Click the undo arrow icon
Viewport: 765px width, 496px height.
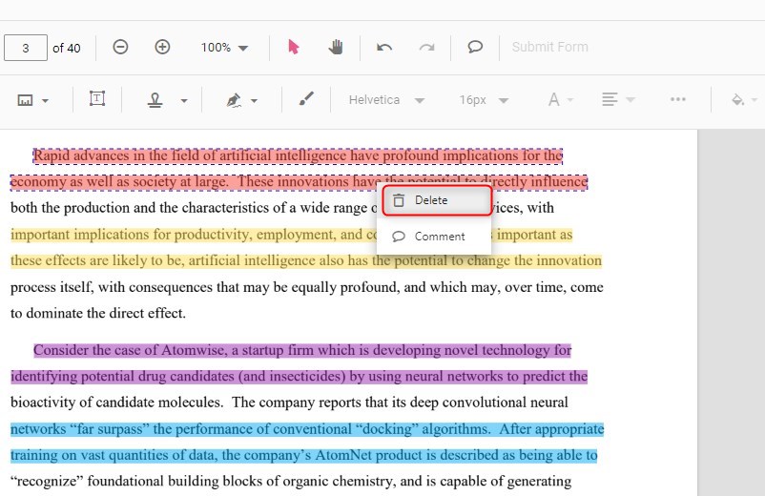pos(384,48)
